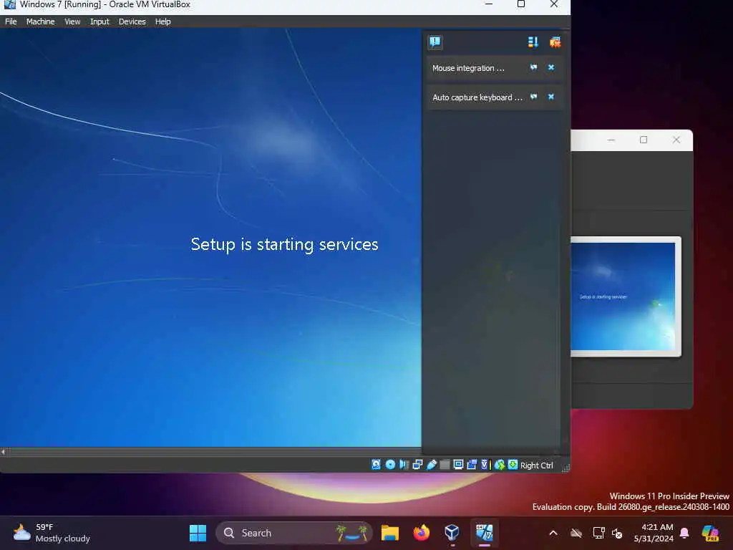The height and width of the screenshot is (550, 733).
Task: Open Copilot preview icon in taskbar
Action: tap(709, 533)
